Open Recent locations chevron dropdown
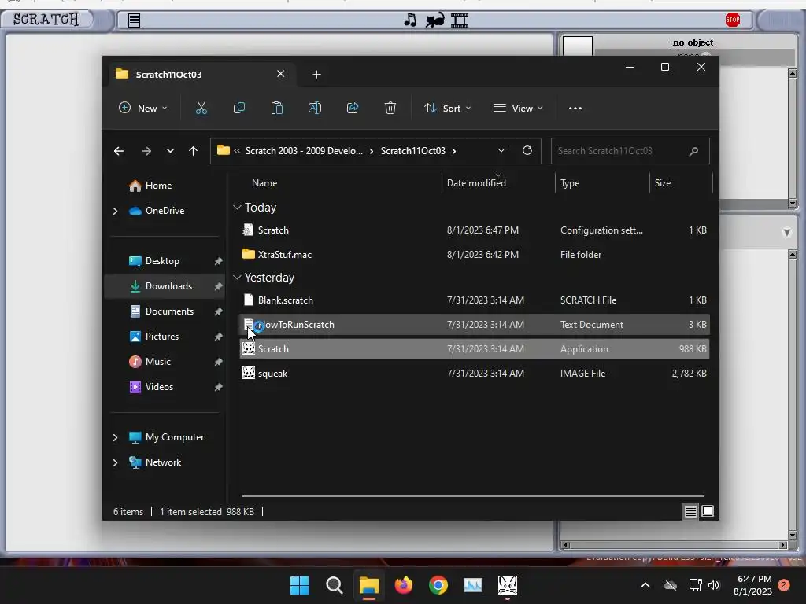Image resolution: width=806 pixels, height=604 pixels. (170, 151)
